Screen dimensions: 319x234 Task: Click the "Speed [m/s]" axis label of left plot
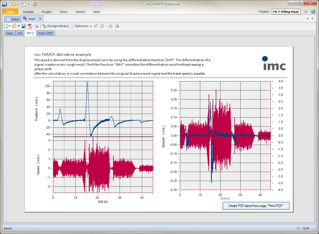(x=38, y=165)
